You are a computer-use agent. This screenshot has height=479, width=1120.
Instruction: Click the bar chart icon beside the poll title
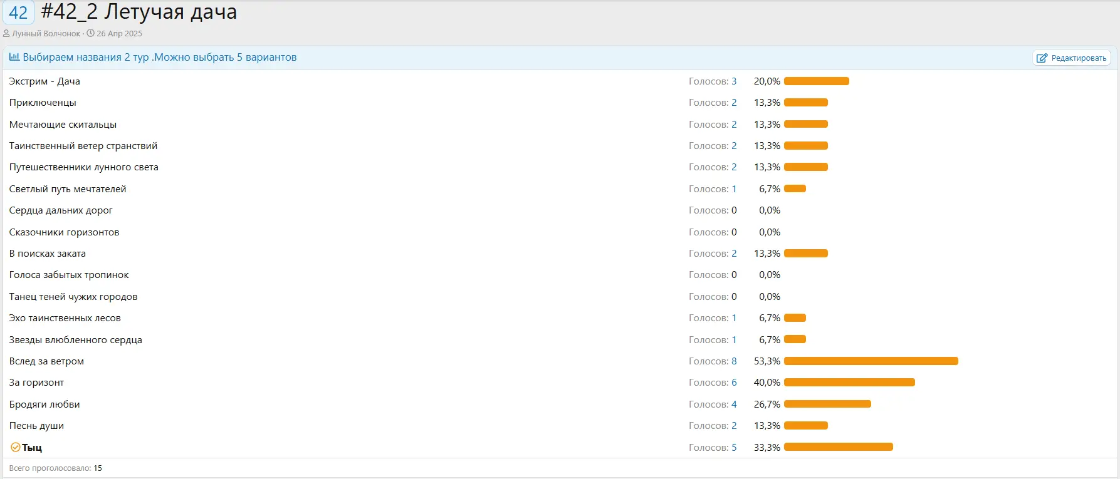click(x=14, y=57)
